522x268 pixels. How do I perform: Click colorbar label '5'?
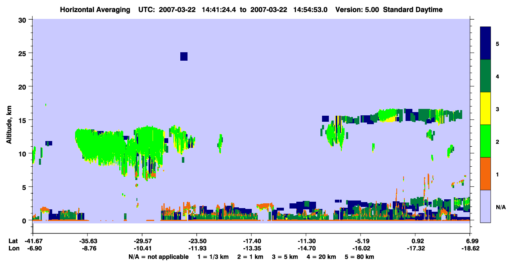tap(497, 44)
